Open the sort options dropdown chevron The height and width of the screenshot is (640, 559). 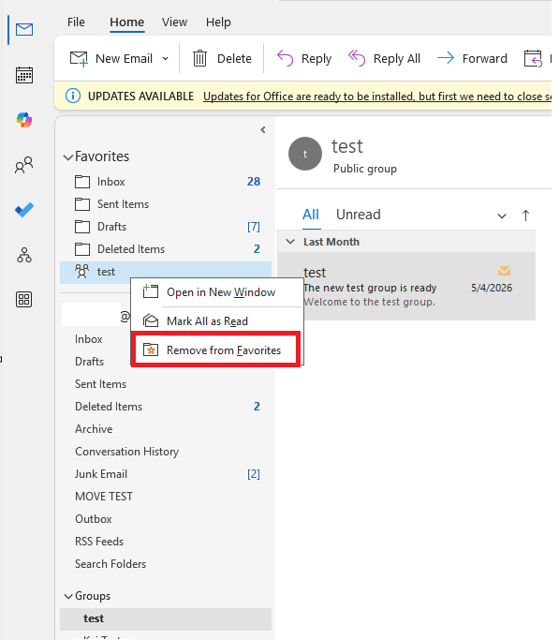coord(502,216)
